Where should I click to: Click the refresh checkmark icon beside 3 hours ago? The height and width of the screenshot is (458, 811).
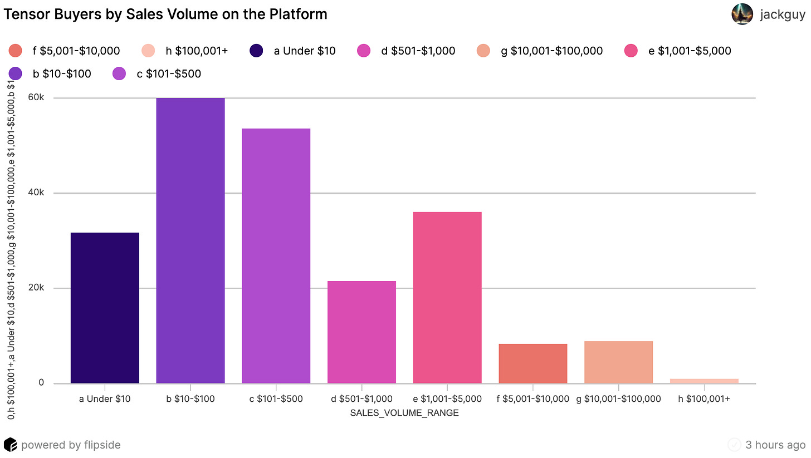[x=734, y=445]
